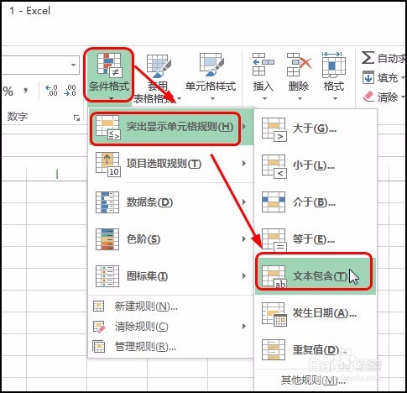Expand dropdown arrow under 单元格样式

pyautogui.click(x=212, y=98)
